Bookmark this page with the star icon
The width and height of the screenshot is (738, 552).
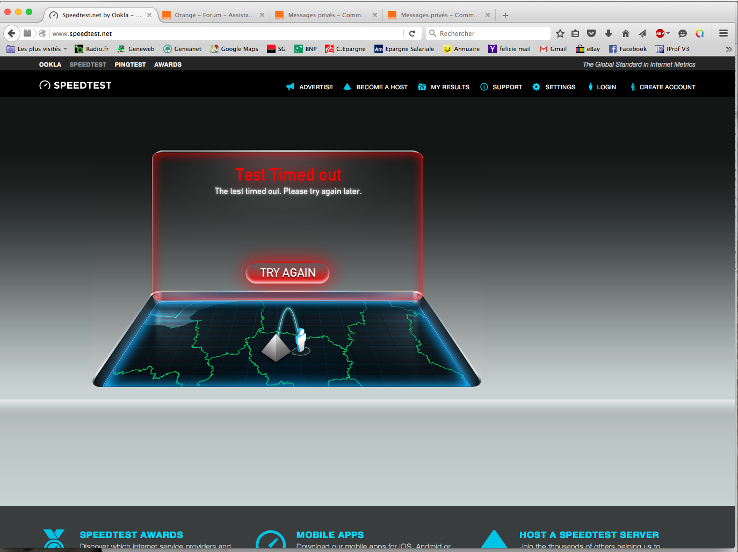tap(560, 33)
